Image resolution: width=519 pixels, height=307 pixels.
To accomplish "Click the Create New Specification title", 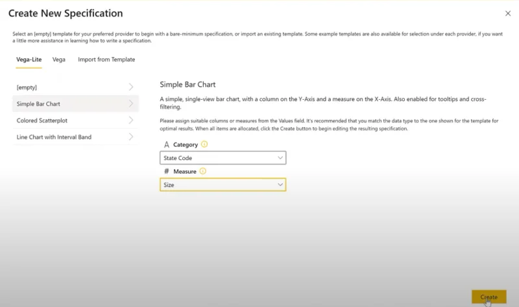I will tap(66, 13).
